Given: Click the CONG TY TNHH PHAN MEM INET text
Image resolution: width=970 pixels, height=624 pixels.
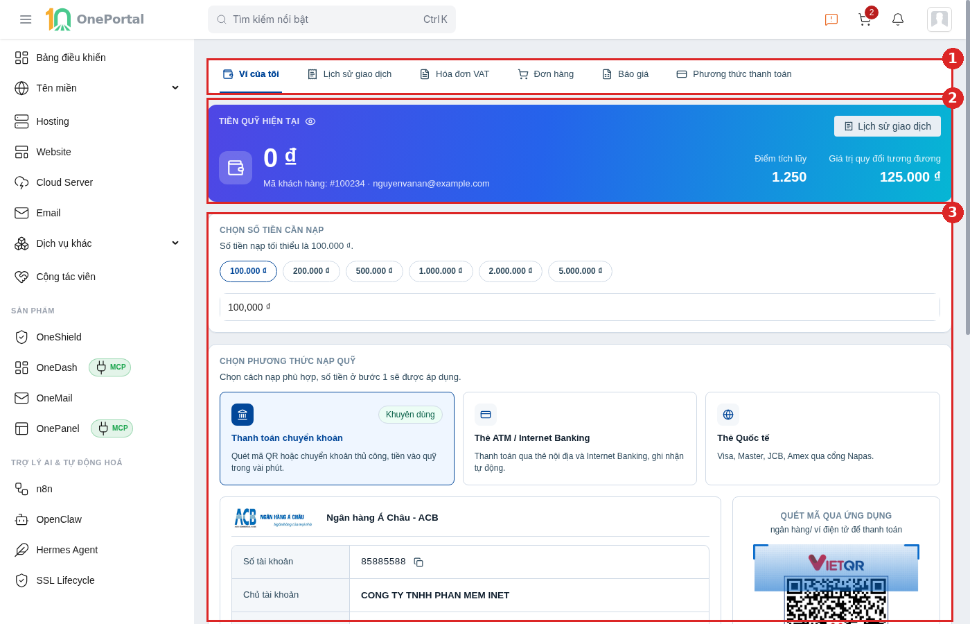Looking at the screenshot, I should pyautogui.click(x=435, y=596).
